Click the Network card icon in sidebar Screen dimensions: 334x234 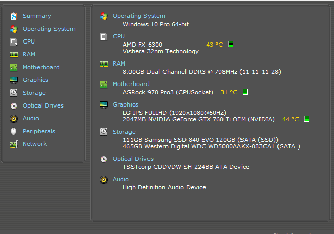point(14,144)
